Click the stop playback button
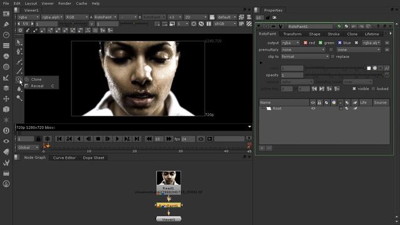Screen dimensions: 400x225 point(98,139)
